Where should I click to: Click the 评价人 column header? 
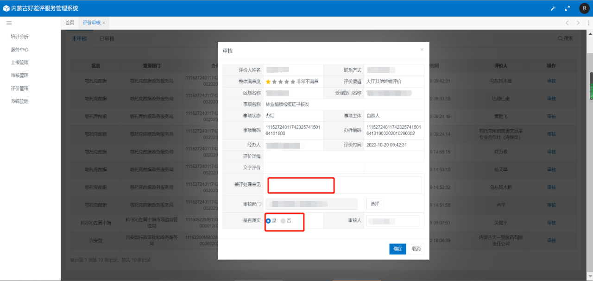(501, 66)
